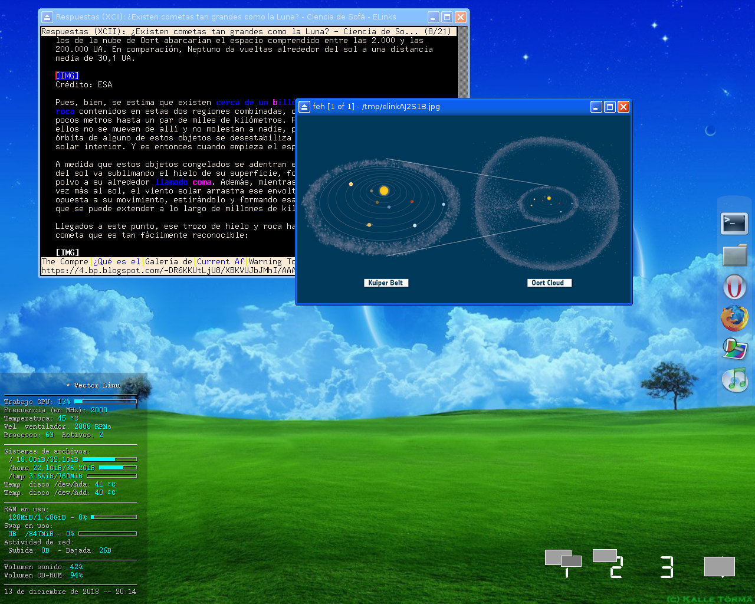Close the ELinks window
This screenshot has height=604, width=755.
(461, 17)
